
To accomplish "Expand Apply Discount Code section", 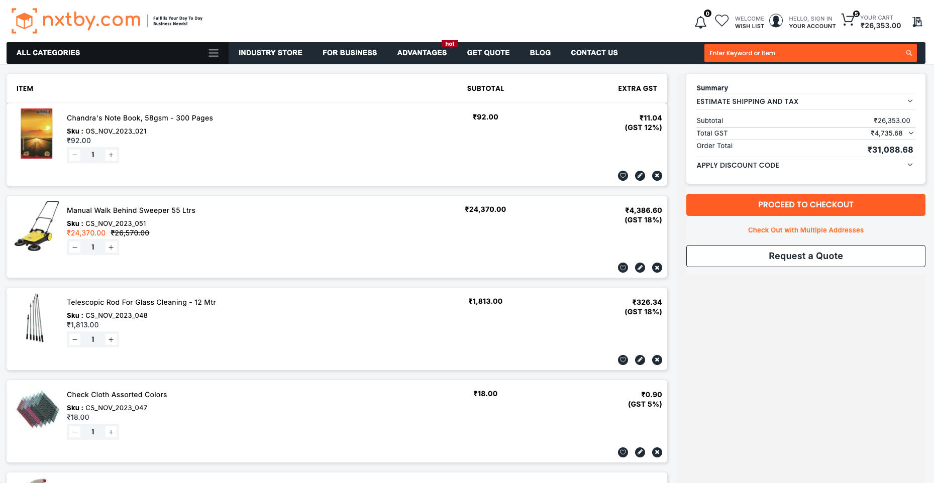I will click(805, 165).
